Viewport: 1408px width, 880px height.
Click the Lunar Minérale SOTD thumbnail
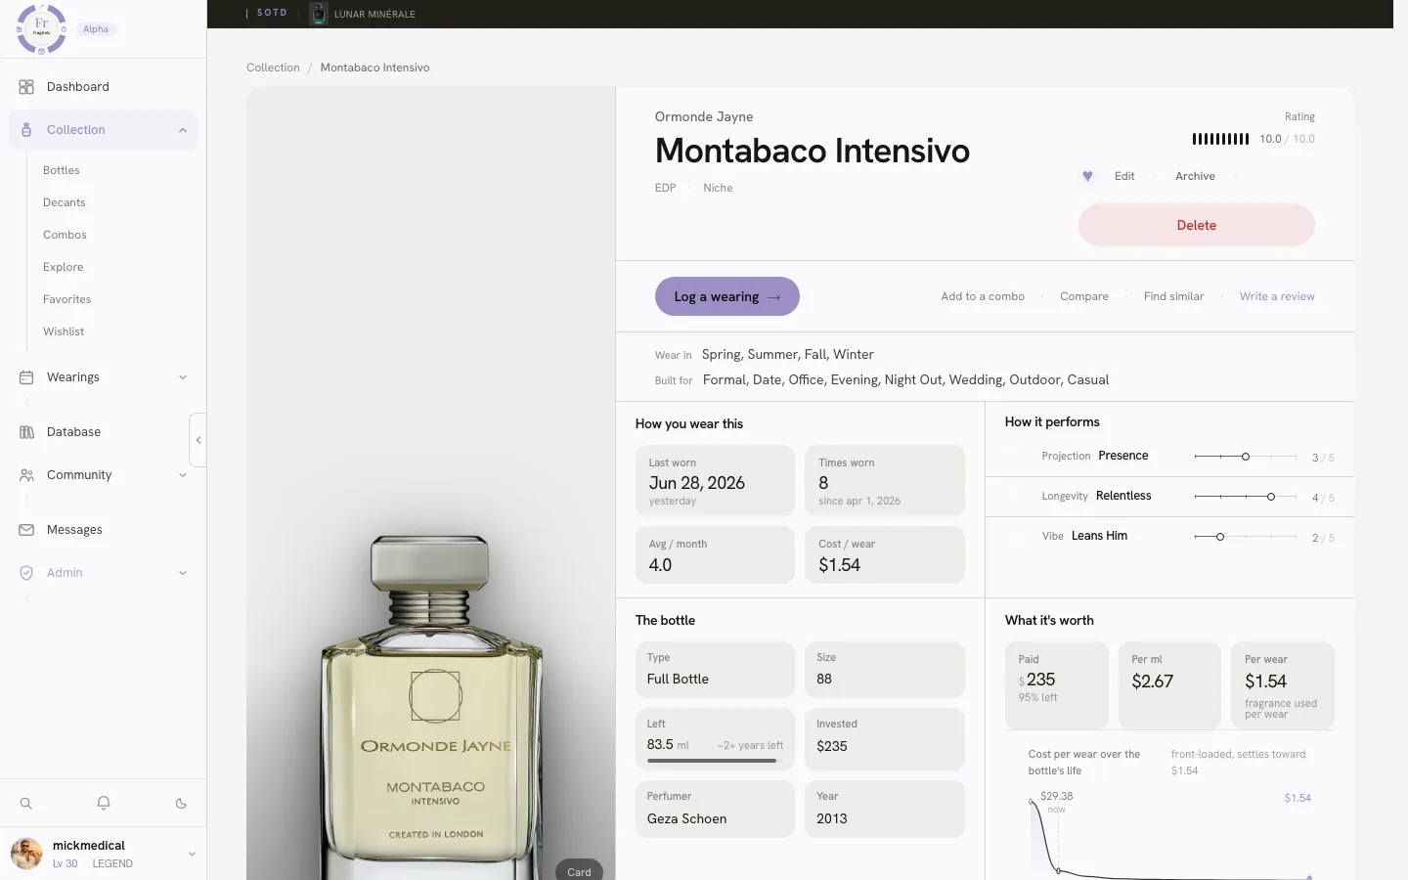coord(318,14)
